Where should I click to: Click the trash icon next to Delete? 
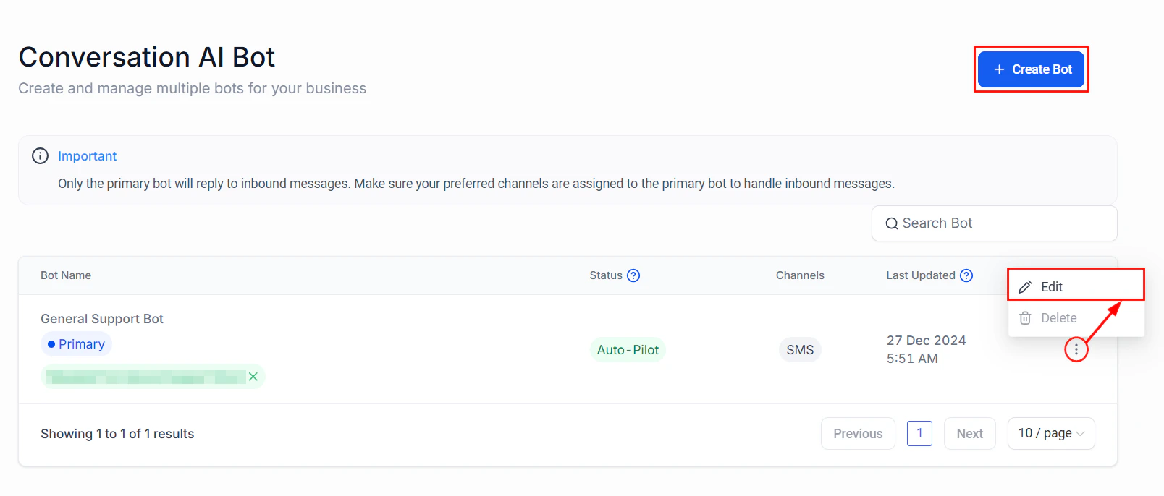click(1025, 317)
